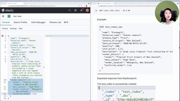Click the "quantity": 200 line in console

(x=18, y=57)
